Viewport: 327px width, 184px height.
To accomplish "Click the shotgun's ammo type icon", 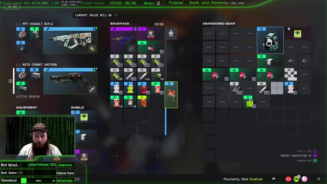I will (92, 89).
